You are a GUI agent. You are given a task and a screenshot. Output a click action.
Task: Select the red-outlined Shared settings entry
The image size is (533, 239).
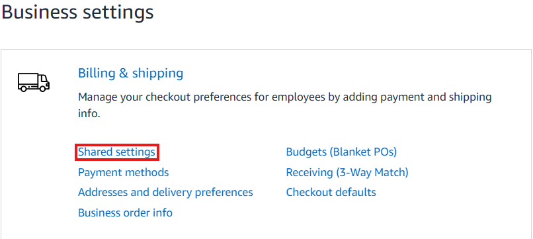pos(116,152)
